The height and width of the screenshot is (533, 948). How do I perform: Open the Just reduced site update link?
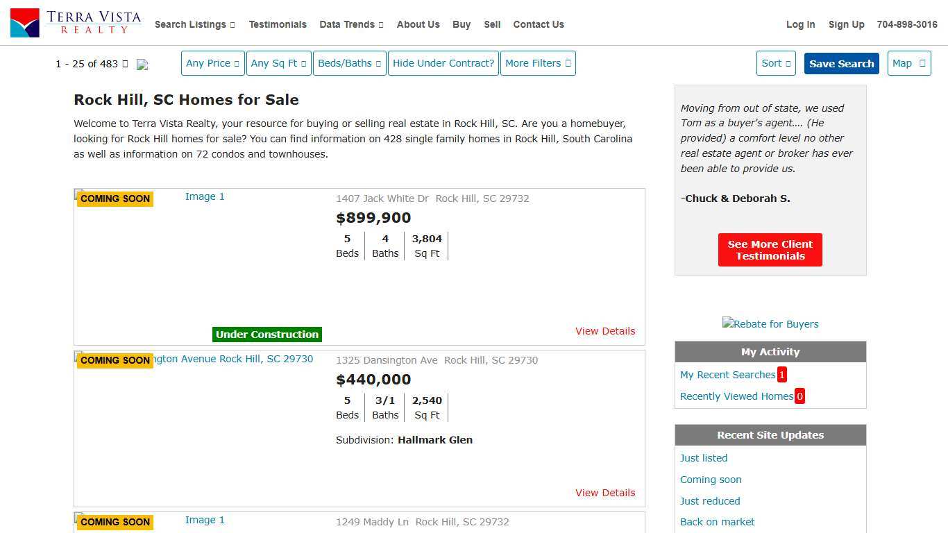(x=710, y=501)
